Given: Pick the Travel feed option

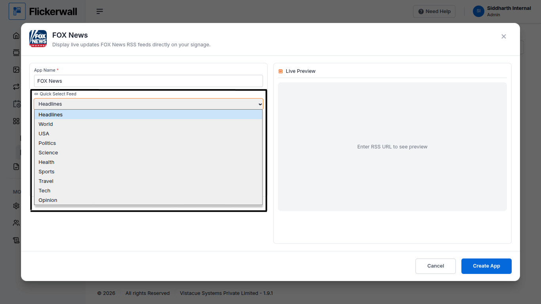Looking at the screenshot, I should tap(149, 181).
